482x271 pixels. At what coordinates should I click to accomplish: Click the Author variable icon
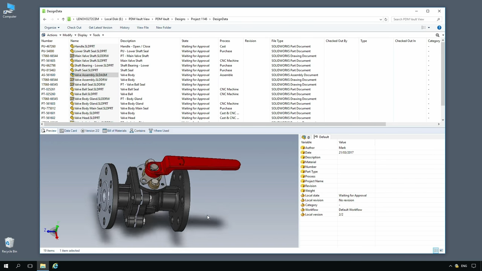(x=302, y=148)
